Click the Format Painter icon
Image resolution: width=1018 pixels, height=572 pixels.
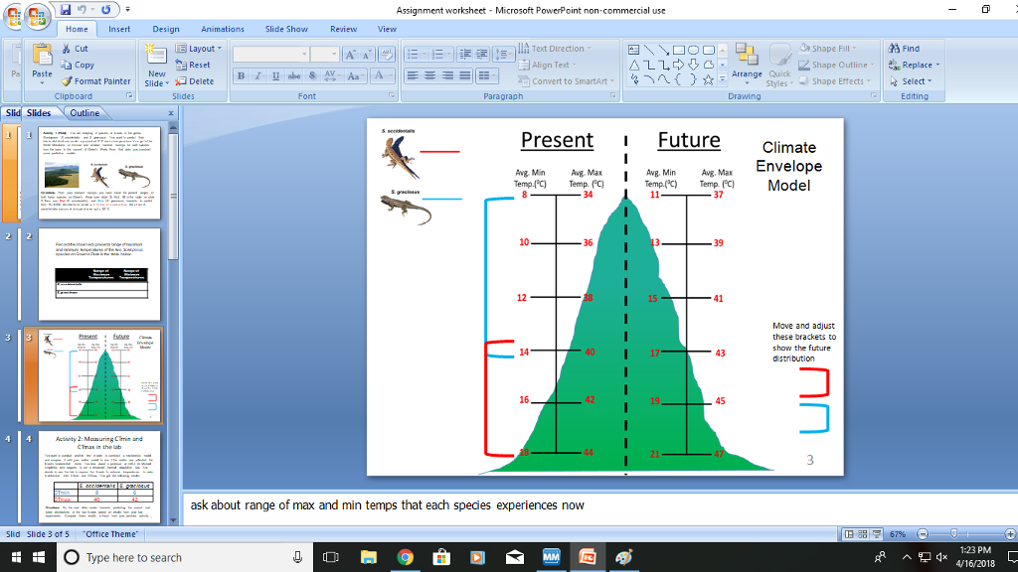tap(66, 80)
